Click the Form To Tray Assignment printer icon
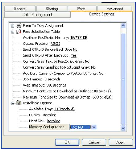This screenshot has width=136, height=149. [19, 26]
